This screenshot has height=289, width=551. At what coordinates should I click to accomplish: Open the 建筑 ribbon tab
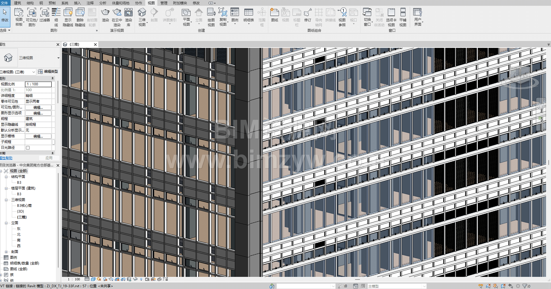(x=18, y=3)
